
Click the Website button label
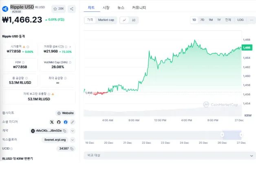tap(68, 113)
